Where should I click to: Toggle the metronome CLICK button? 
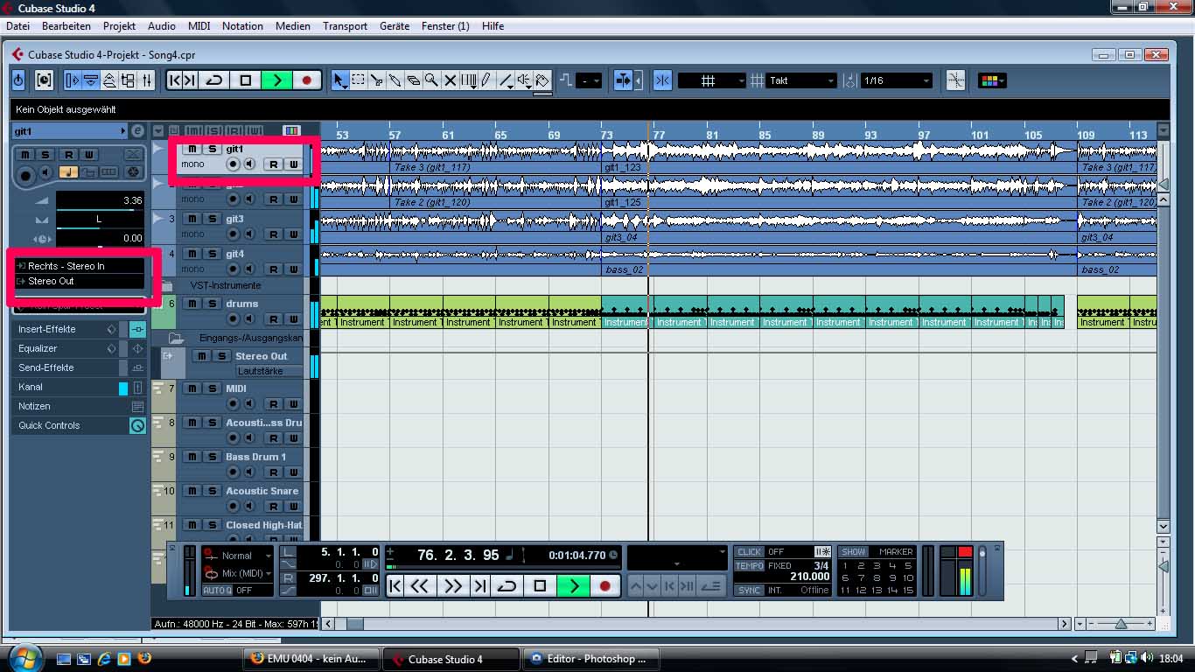pyautogui.click(x=749, y=552)
